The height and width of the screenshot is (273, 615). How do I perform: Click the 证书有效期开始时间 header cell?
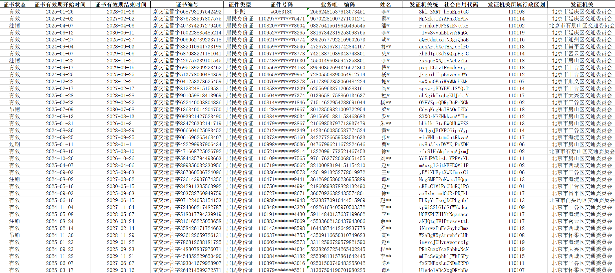point(60,4)
